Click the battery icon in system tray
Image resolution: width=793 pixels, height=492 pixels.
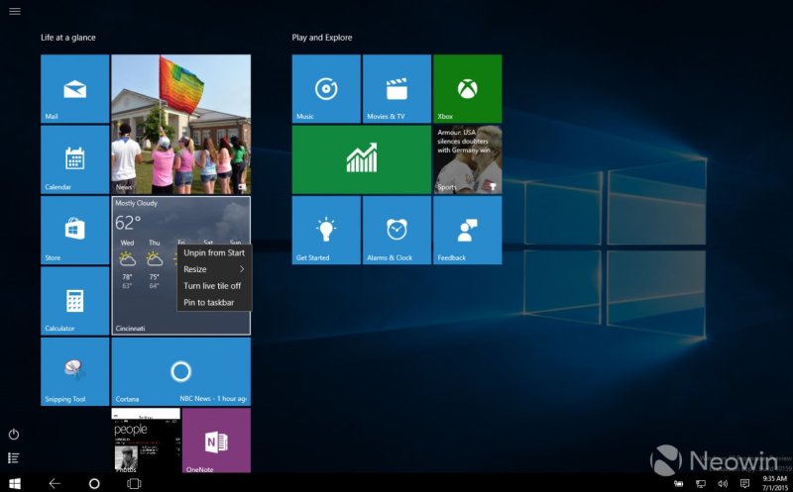(678, 484)
